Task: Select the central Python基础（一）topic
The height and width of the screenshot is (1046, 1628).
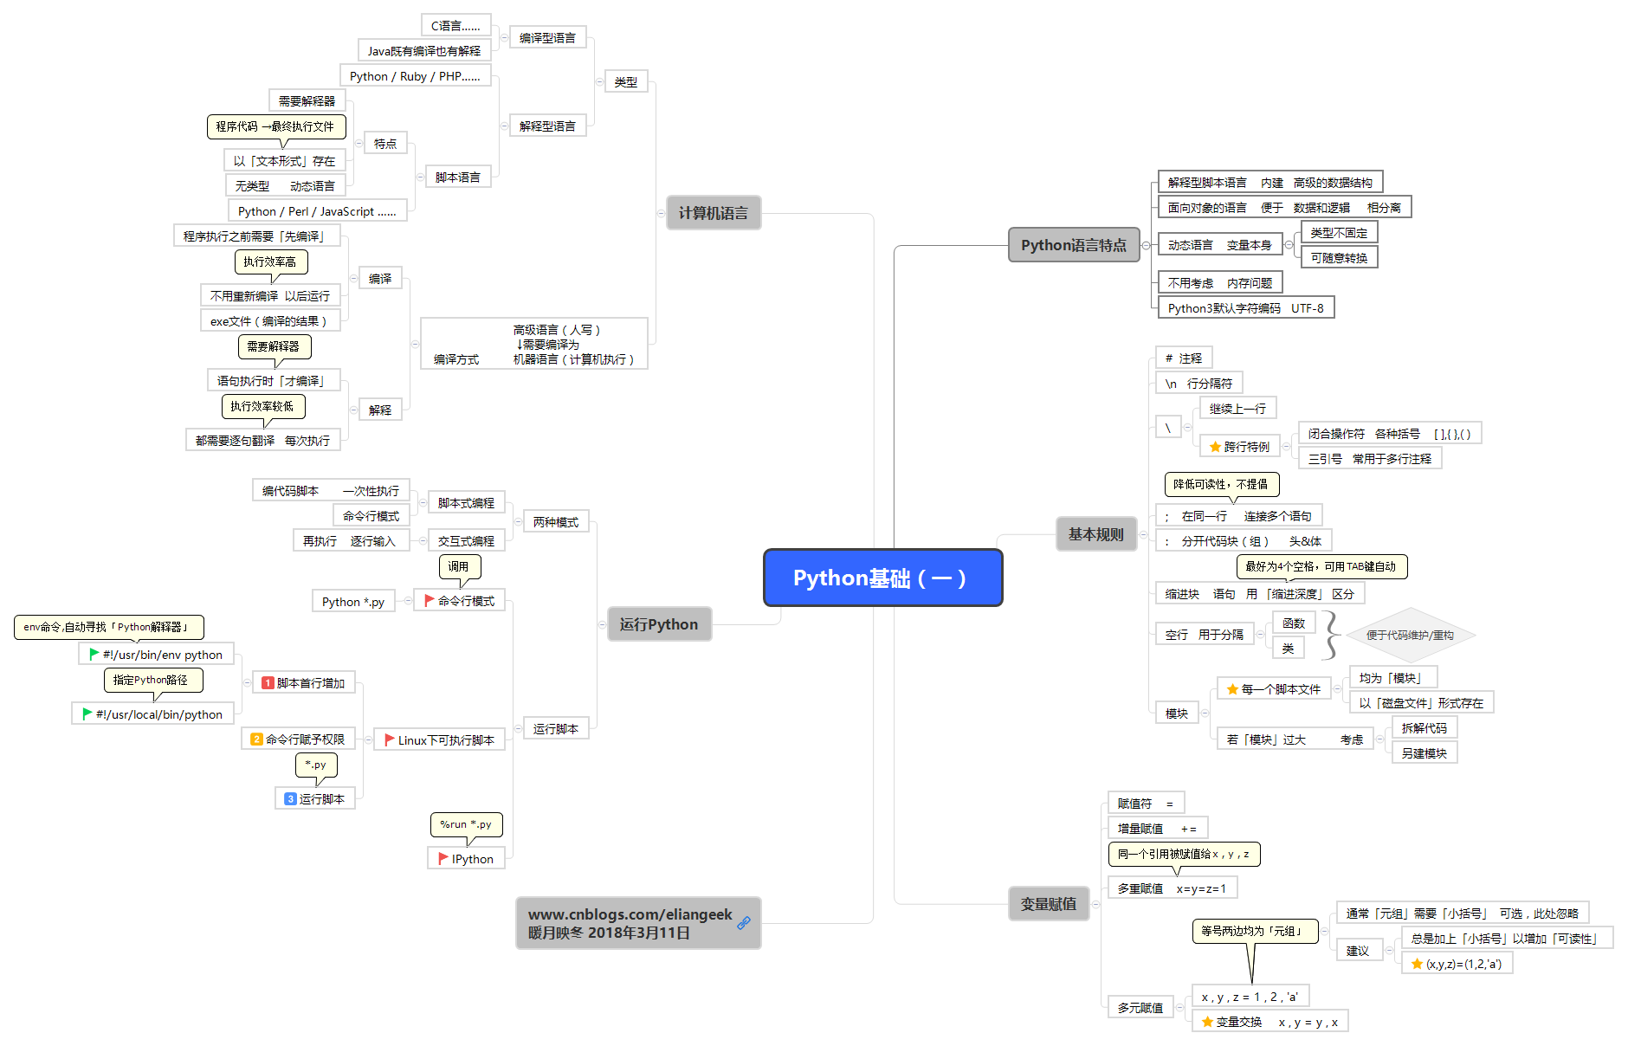Action: point(882,578)
